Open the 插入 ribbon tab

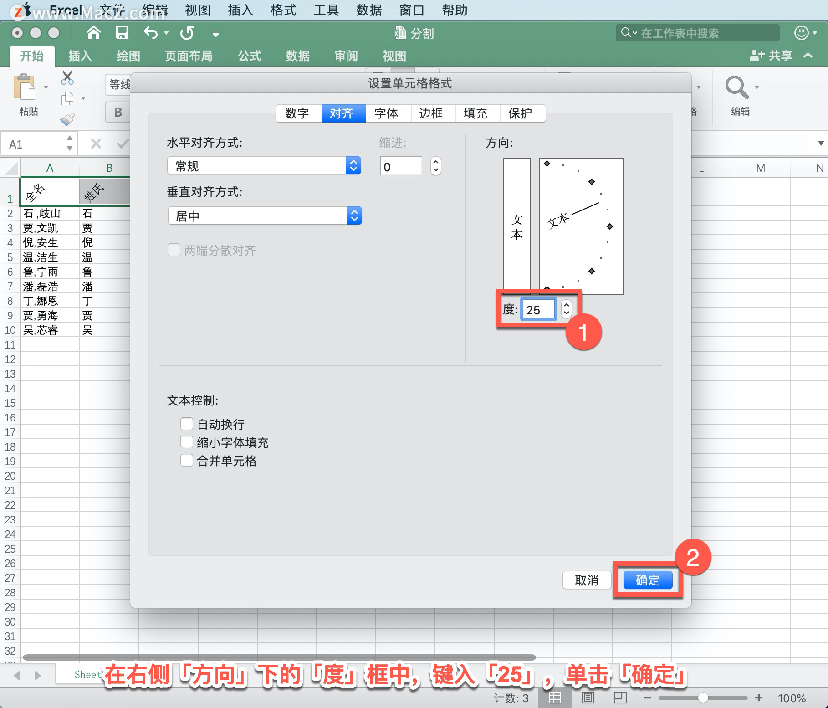[80, 56]
